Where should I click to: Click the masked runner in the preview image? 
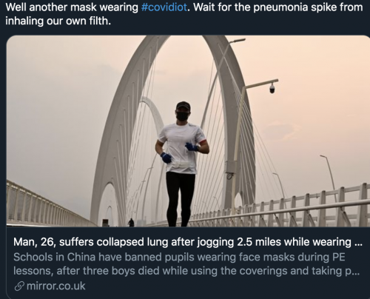[181, 164]
